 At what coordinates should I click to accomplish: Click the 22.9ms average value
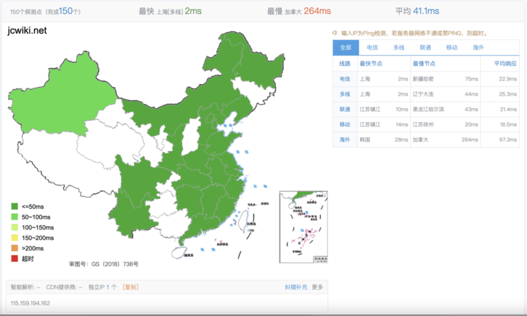pos(508,79)
